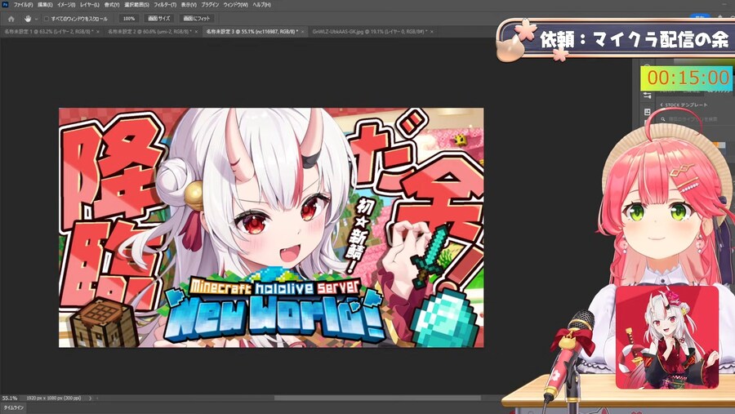The height and width of the screenshot is (414, 735).
Task: Open the libraries panel icon below sliders
Action: click(648, 112)
